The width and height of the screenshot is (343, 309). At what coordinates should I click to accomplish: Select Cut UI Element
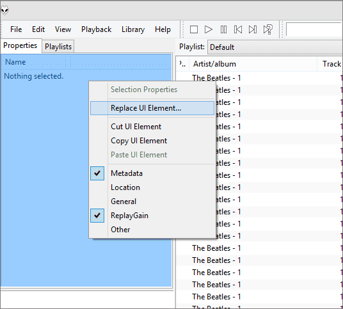pos(152,127)
